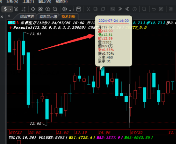
Task: Click the list lines icon at toolbar end
Action: (171, 9)
